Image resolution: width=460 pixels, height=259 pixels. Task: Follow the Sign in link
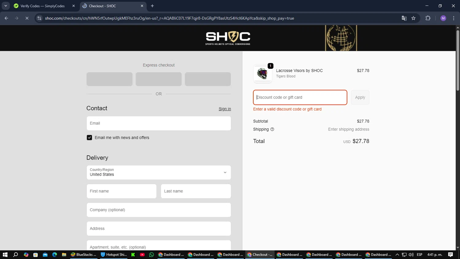[x=225, y=109]
